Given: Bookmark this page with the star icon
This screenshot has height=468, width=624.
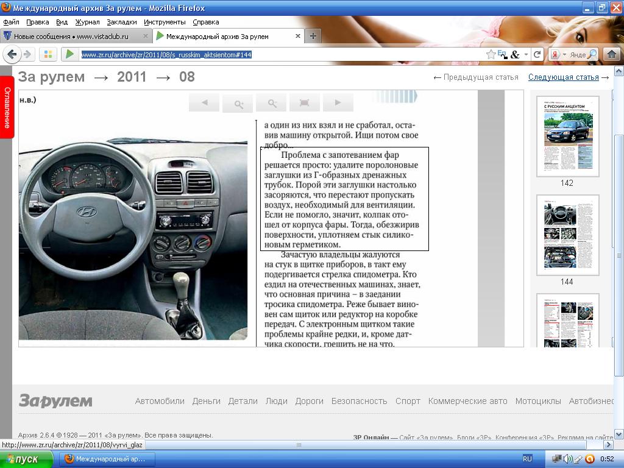Looking at the screenshot, I should coord(491,54).
